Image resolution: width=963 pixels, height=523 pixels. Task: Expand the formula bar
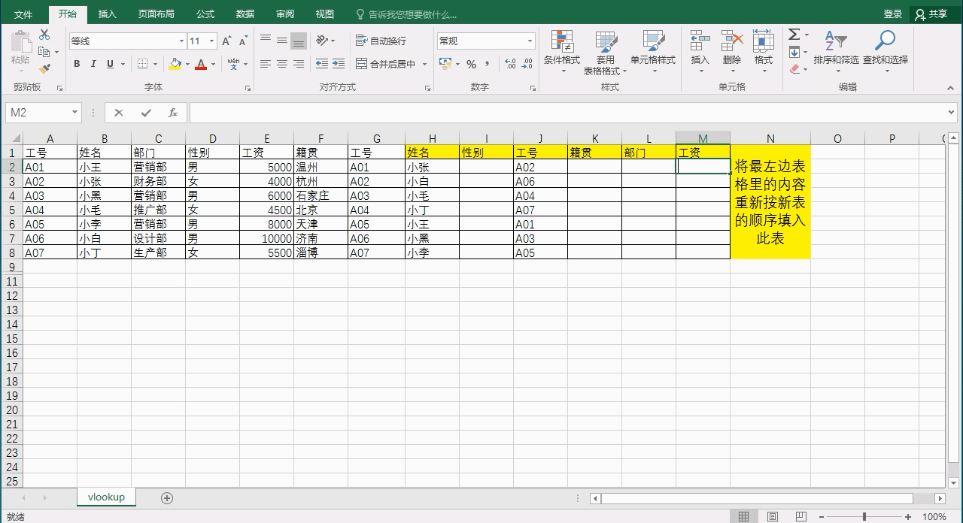952,113
